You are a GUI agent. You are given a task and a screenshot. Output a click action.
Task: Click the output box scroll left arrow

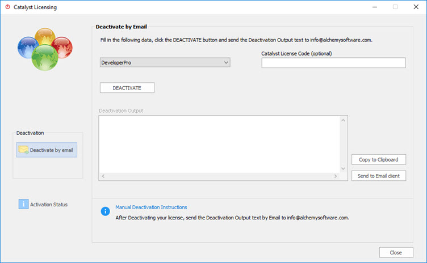click(103, 176)
